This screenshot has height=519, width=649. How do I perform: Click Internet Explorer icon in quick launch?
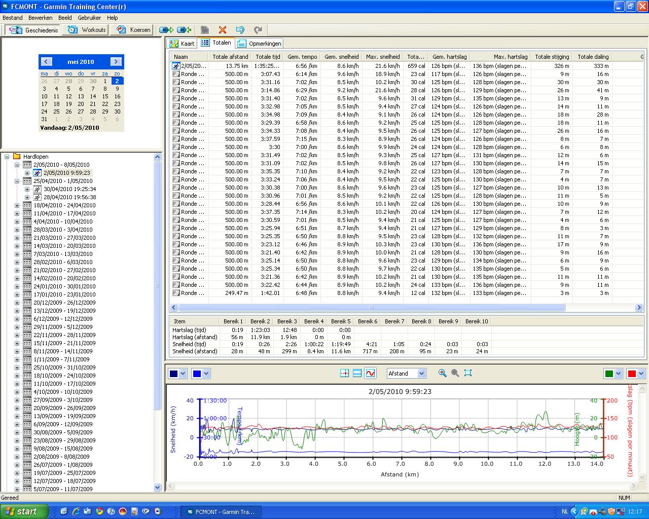tap(76, 511)
